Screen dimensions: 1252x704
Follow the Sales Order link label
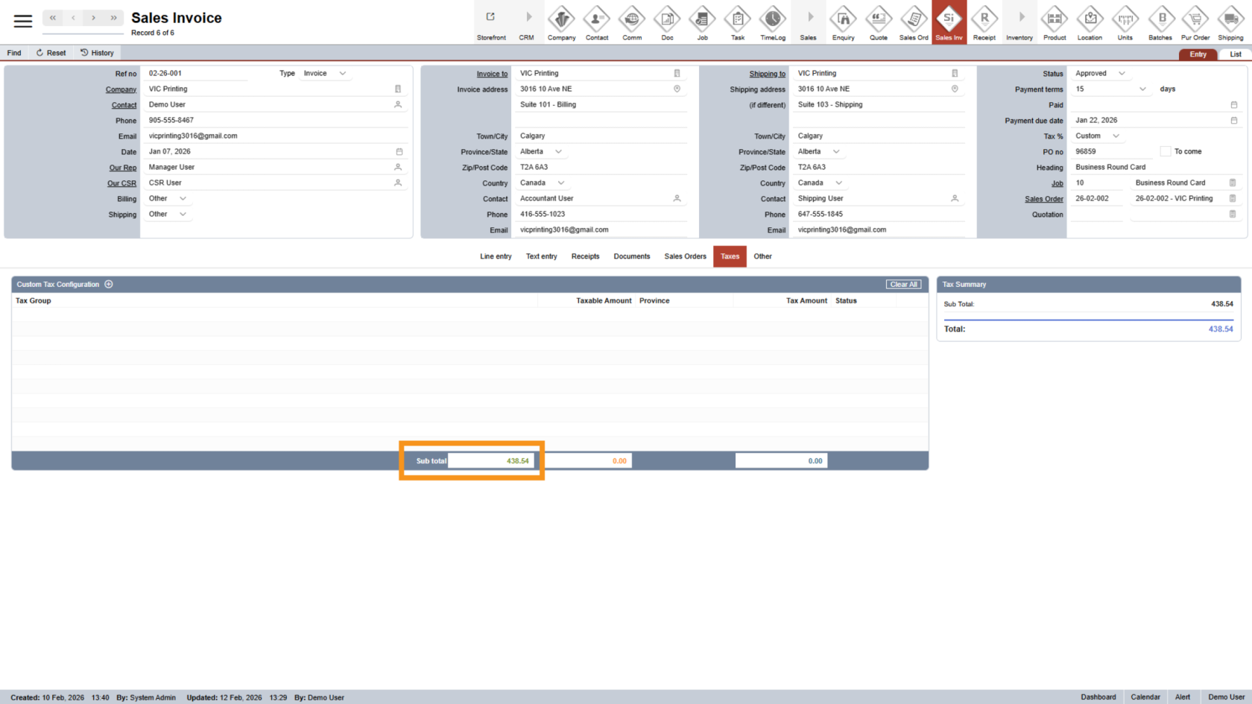click(x=1043, y=199)
